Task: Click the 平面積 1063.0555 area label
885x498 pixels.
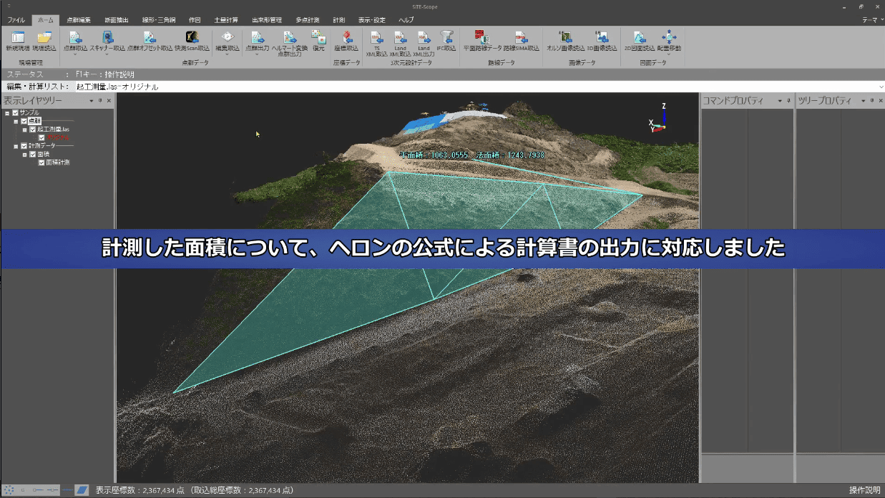Action: point(434,155)
